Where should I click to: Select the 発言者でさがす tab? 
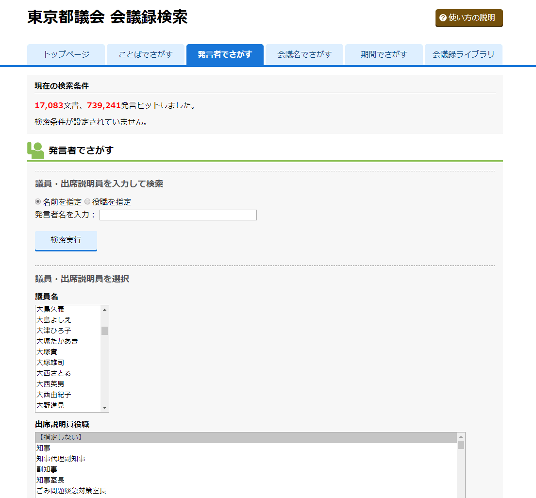[225, 54]
